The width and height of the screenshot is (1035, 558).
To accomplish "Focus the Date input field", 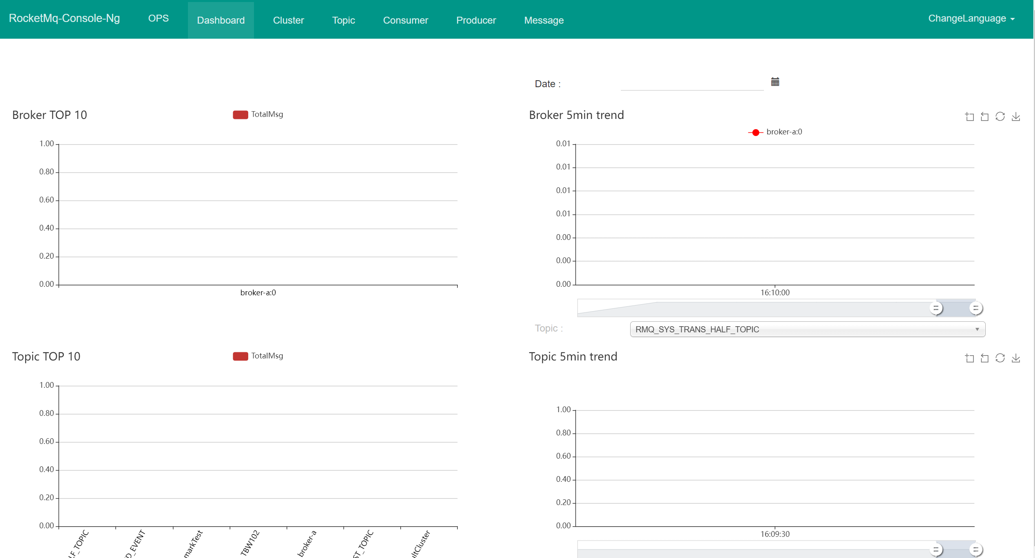I will pos(692,83).
